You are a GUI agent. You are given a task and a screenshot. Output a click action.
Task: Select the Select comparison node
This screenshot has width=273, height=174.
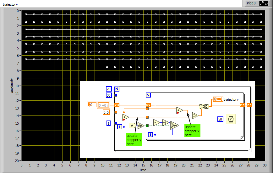pos(174,125)
